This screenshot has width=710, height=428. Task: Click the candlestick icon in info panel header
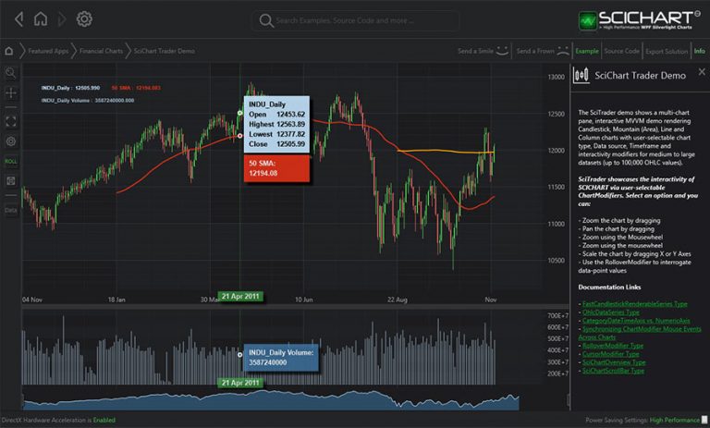[x=581, y=75]
